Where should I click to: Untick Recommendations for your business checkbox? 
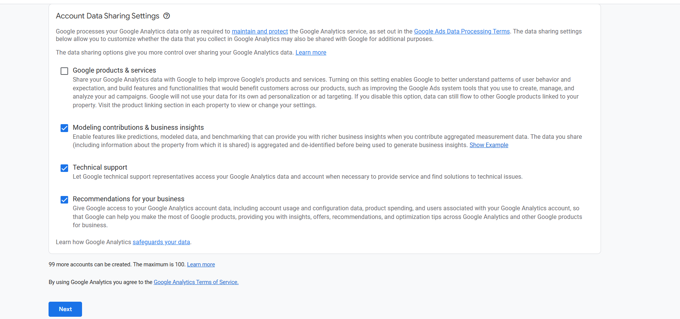pos(64,200)
